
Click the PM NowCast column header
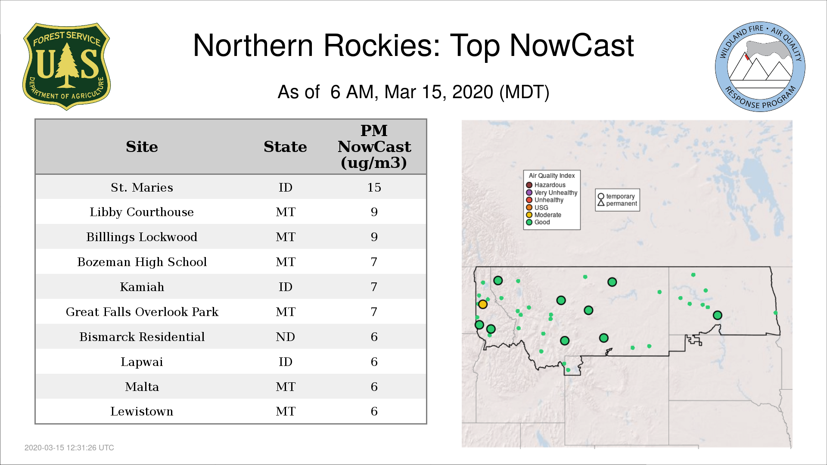[374, 147]
